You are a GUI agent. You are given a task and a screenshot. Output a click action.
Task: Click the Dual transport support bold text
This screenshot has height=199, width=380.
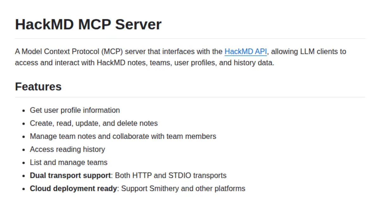click(70, 175)
